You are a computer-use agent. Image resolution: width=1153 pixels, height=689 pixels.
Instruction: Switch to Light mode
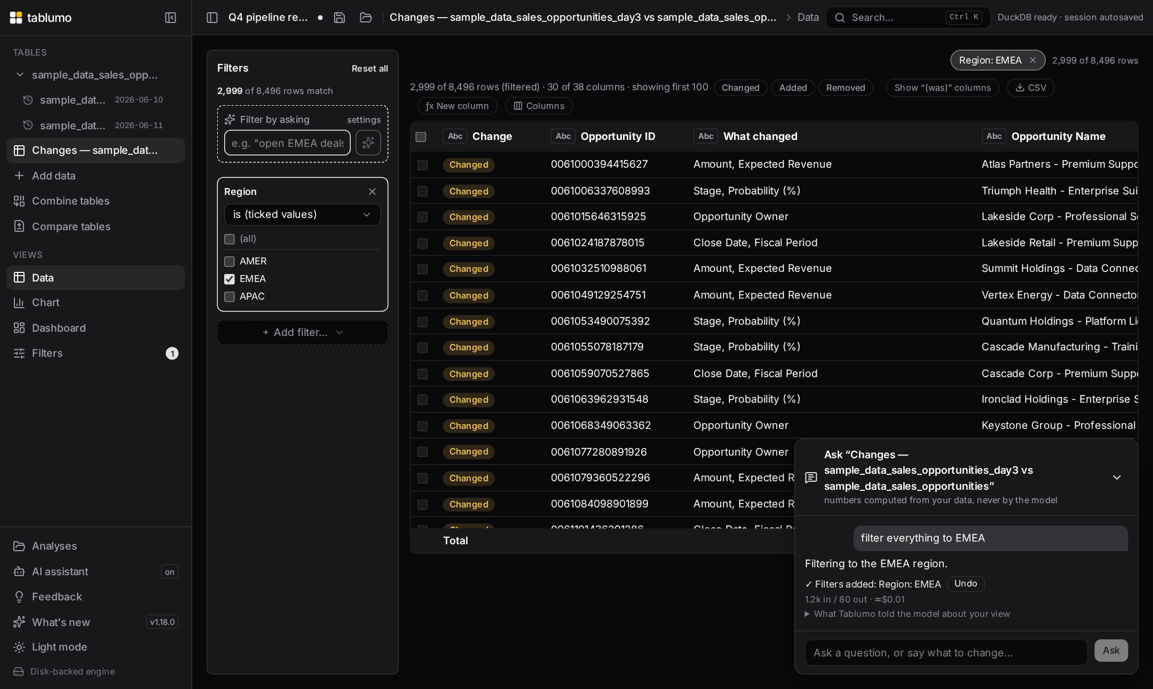(x=96, y=647)
